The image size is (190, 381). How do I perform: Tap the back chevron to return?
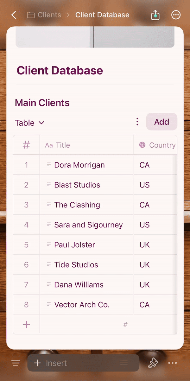(13, 15)
